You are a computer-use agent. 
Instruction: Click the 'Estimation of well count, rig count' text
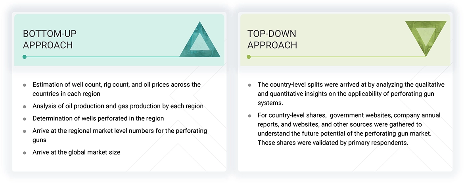click(117, 89)
